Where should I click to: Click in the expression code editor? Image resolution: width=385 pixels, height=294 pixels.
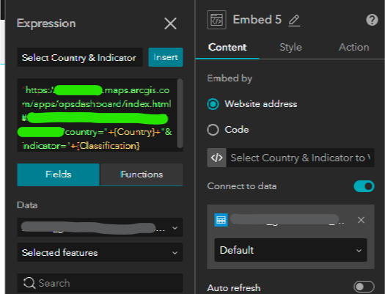(x=97, y=115)
